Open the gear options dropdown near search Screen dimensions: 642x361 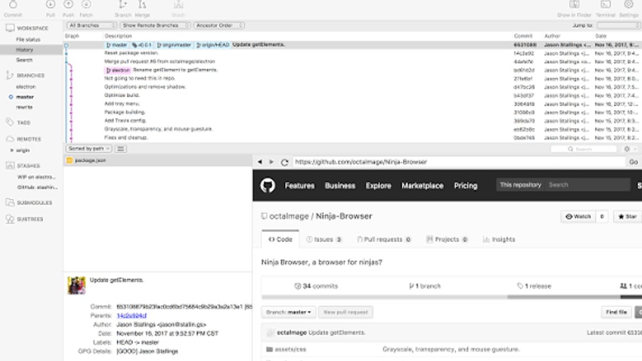[631, 149]
